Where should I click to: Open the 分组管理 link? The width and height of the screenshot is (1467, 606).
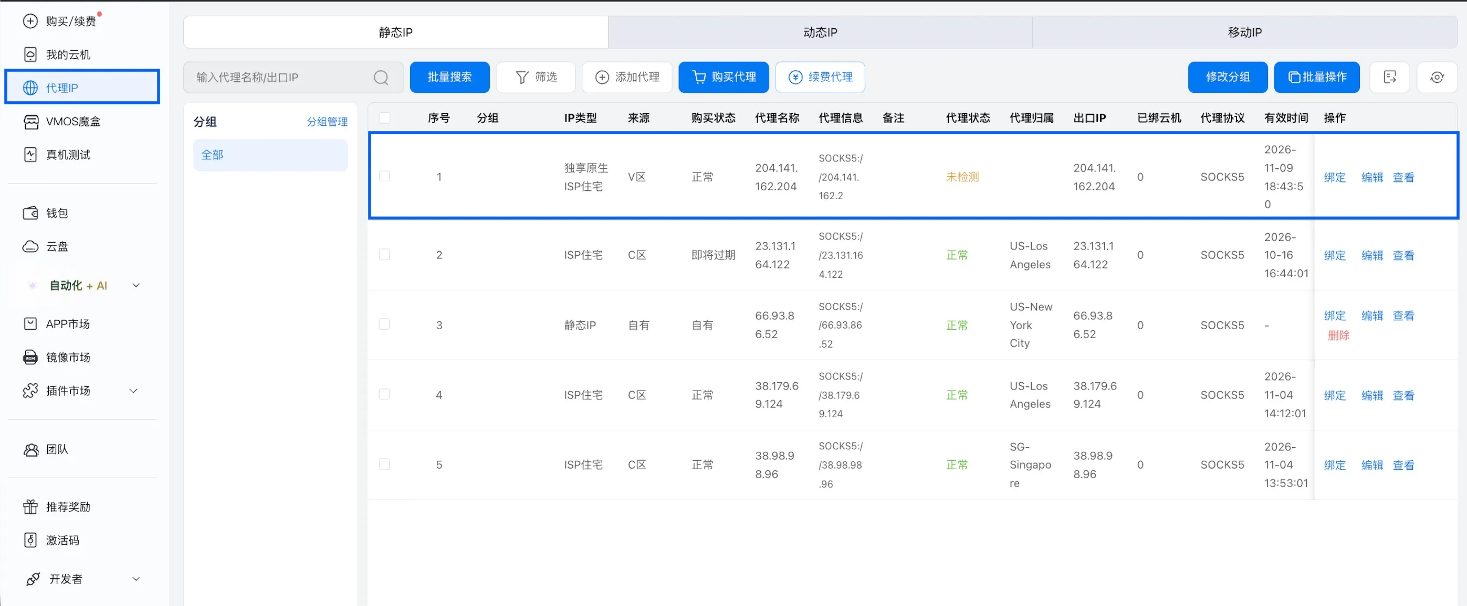tap(327, 122)
